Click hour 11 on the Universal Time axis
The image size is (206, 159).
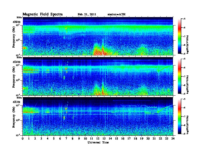(x=92, y=138)
